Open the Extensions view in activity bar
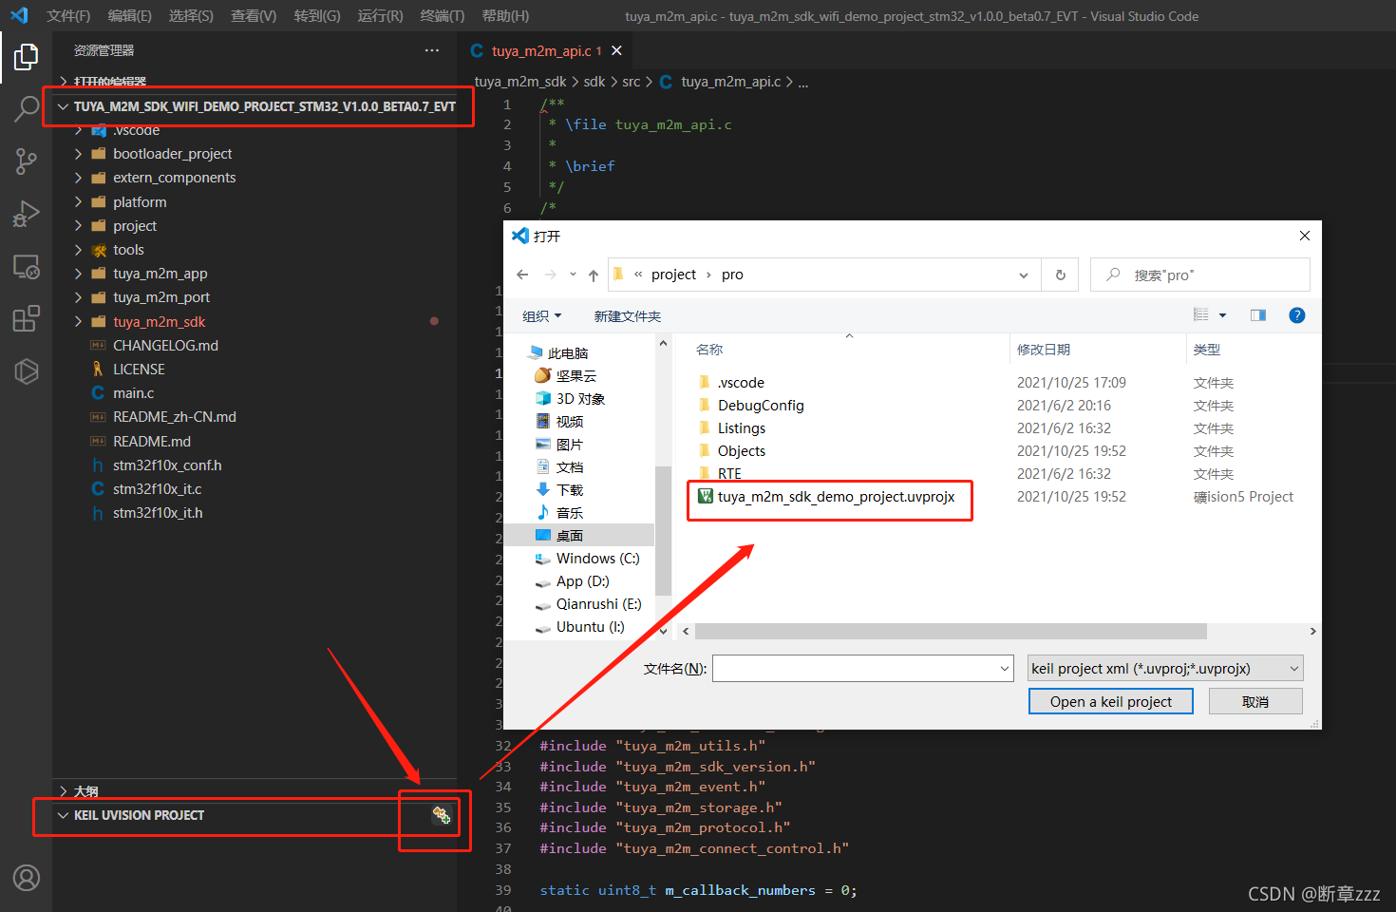The image size is (1396, 912). (26, 318)
